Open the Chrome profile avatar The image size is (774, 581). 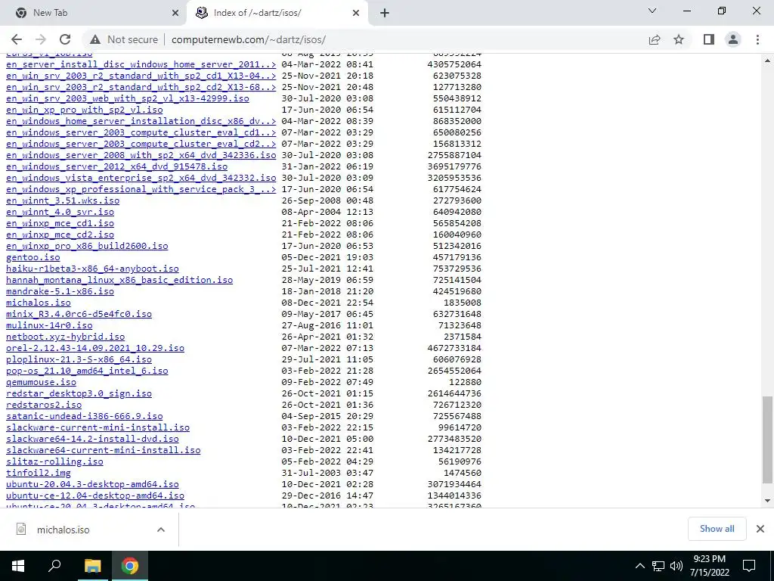pyautogui.click(x=733, y=39)
